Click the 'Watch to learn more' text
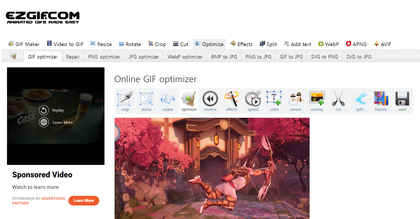The height and width of the screenshot is (219, 420). click(35, 187)
